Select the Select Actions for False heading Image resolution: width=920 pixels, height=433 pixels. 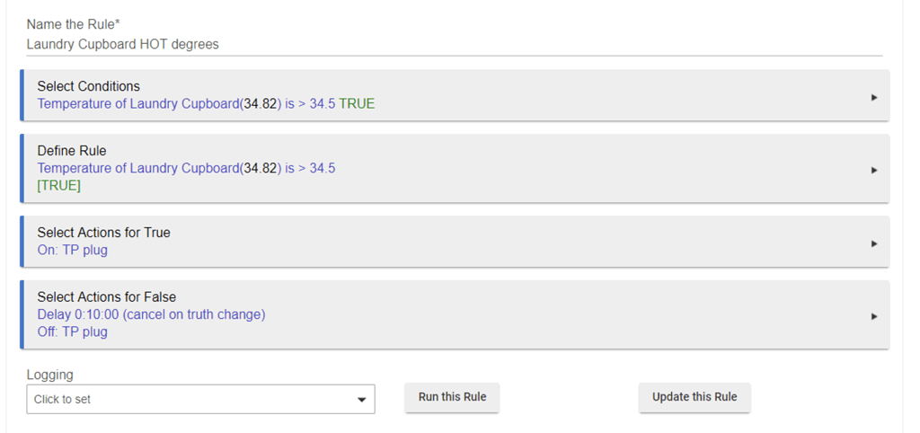(x=107, y=296)
